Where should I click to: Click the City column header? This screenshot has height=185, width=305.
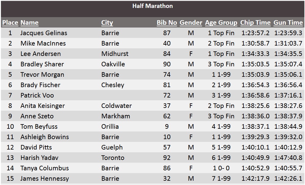[107, 23]
